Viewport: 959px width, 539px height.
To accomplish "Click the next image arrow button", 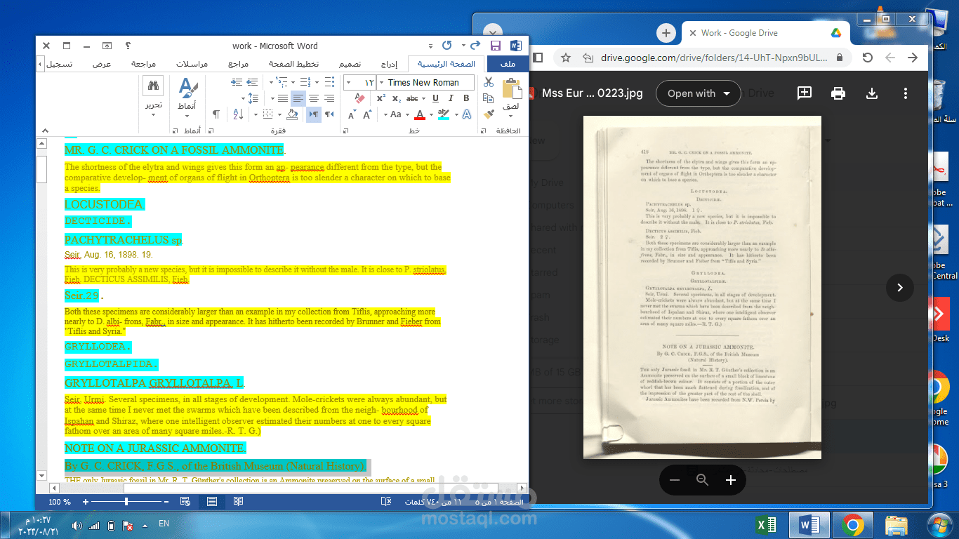I will click(900, 287).
